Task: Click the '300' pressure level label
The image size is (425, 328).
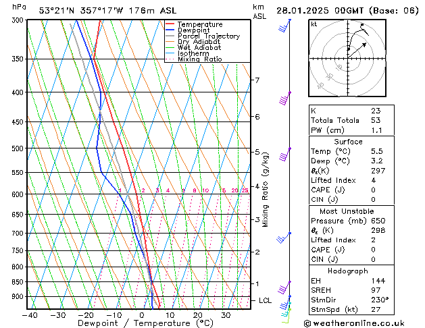Action: pos(19,20)
